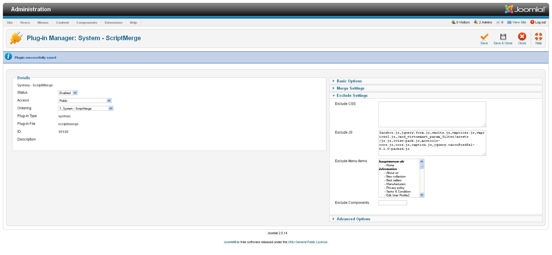Collapse the Exclude Settings panel
Viewport: 552px width, 255px height.
click(352, 96)
